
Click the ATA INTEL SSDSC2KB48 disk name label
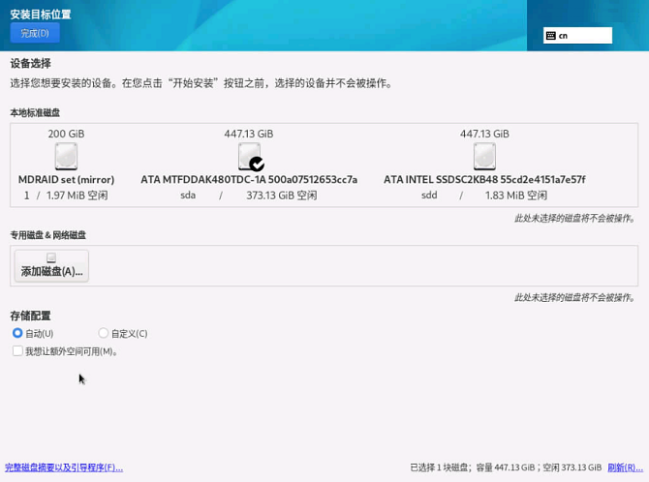tap(484, 179)
